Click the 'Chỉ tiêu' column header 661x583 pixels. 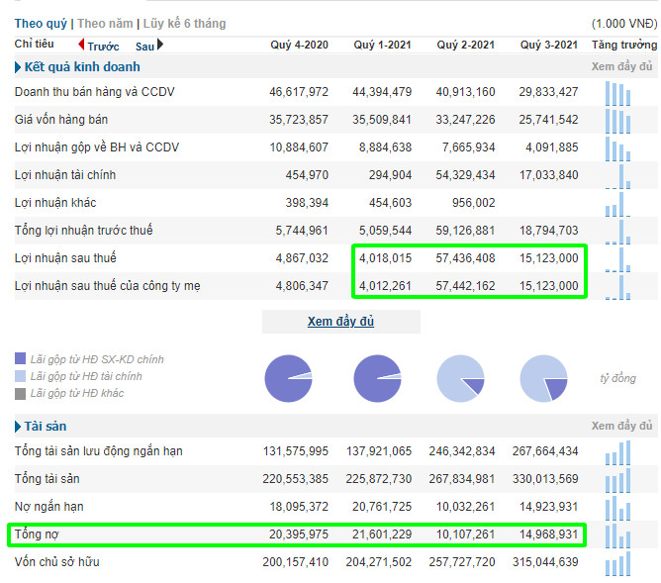pyautogui.click(x=35, y=44)
